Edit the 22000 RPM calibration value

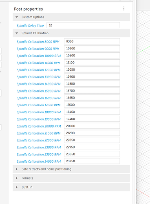pyautogui.click(x=92, y=140)
